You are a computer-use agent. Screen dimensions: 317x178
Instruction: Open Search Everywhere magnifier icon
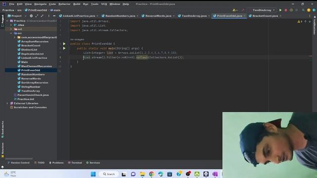(303, 10)
